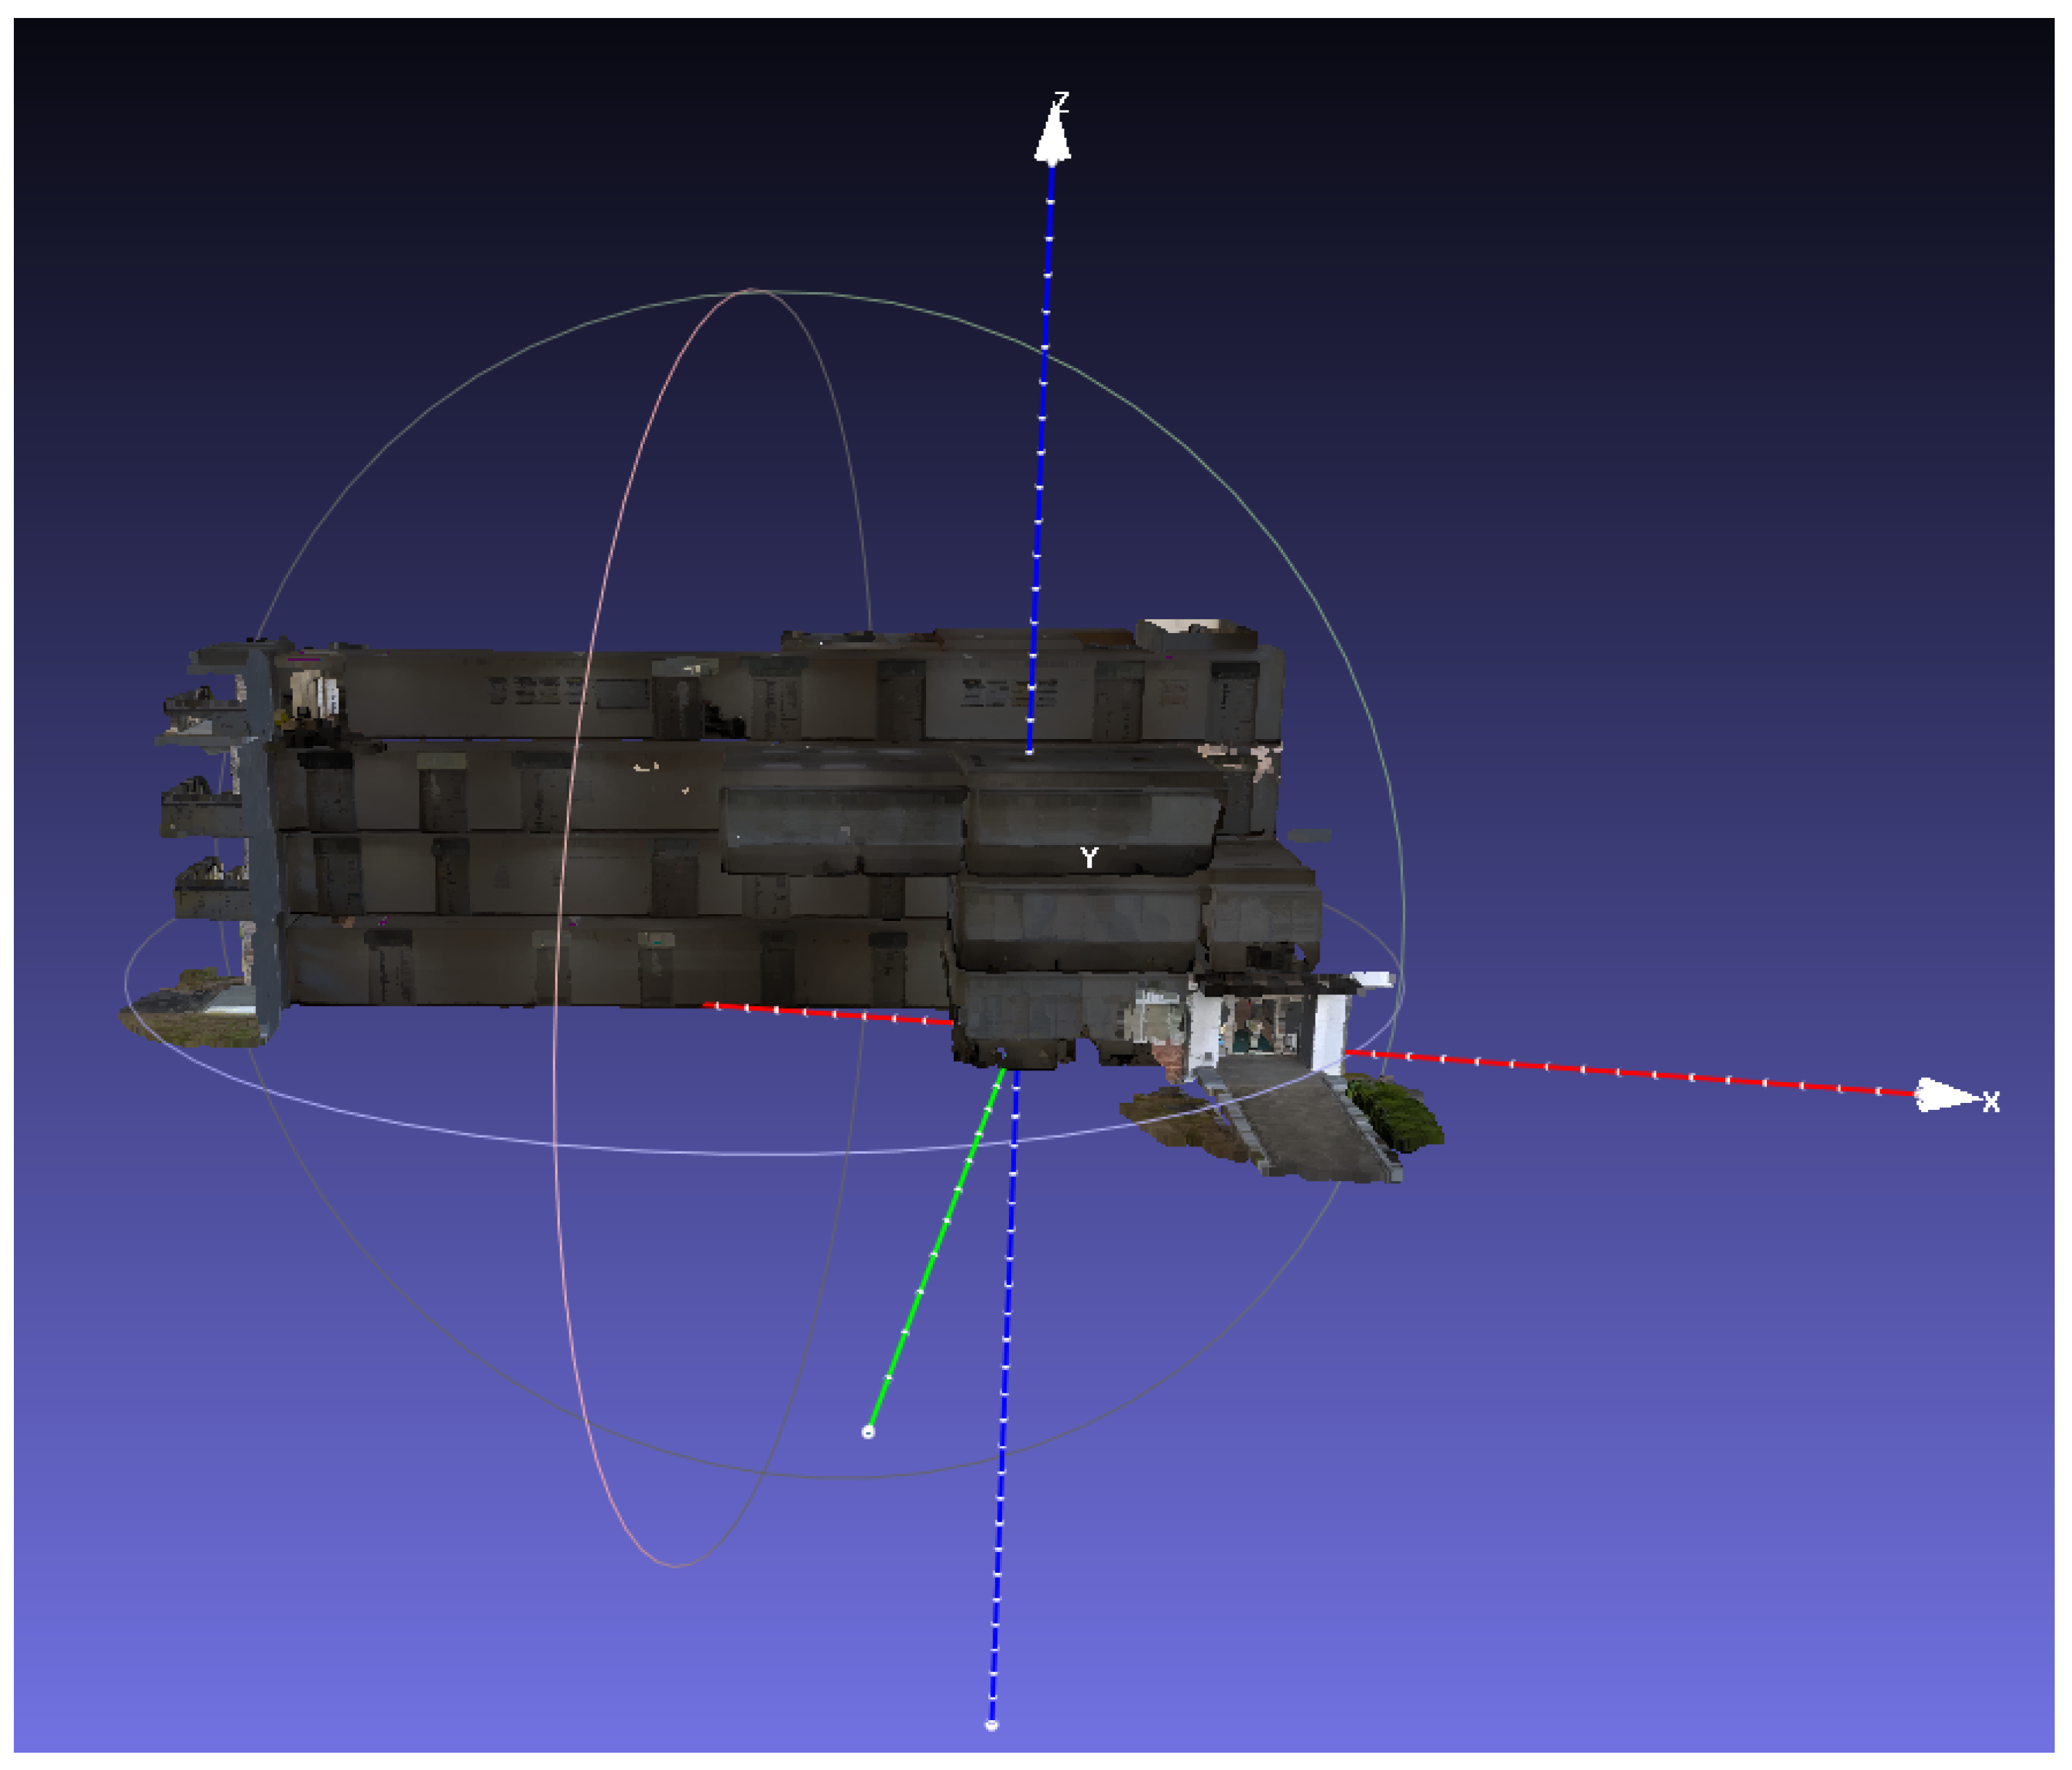Click the green axis endpoint dot
This screenshot has width=2072, height=1770.
coord(868,1432)
